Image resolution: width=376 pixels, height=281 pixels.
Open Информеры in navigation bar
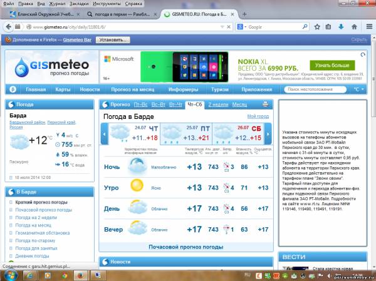(183, 89)
